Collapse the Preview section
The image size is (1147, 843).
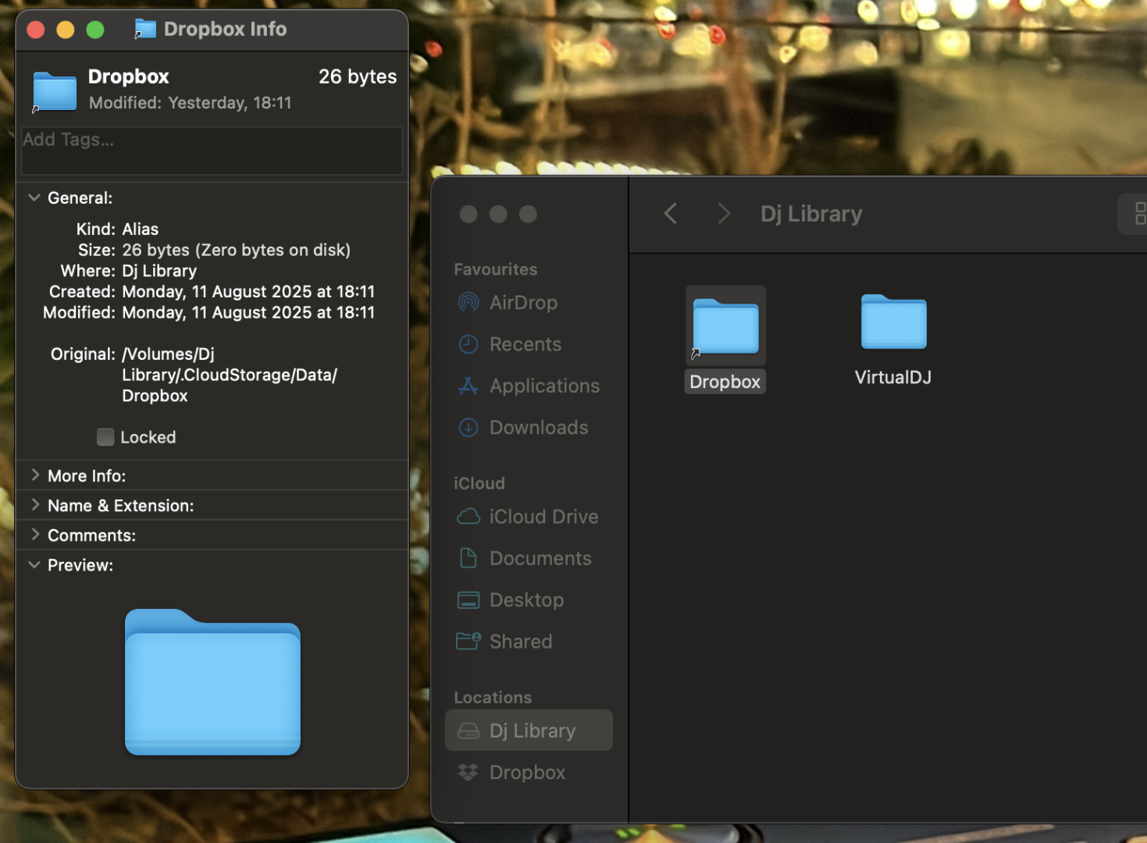[x=34, y=564]
